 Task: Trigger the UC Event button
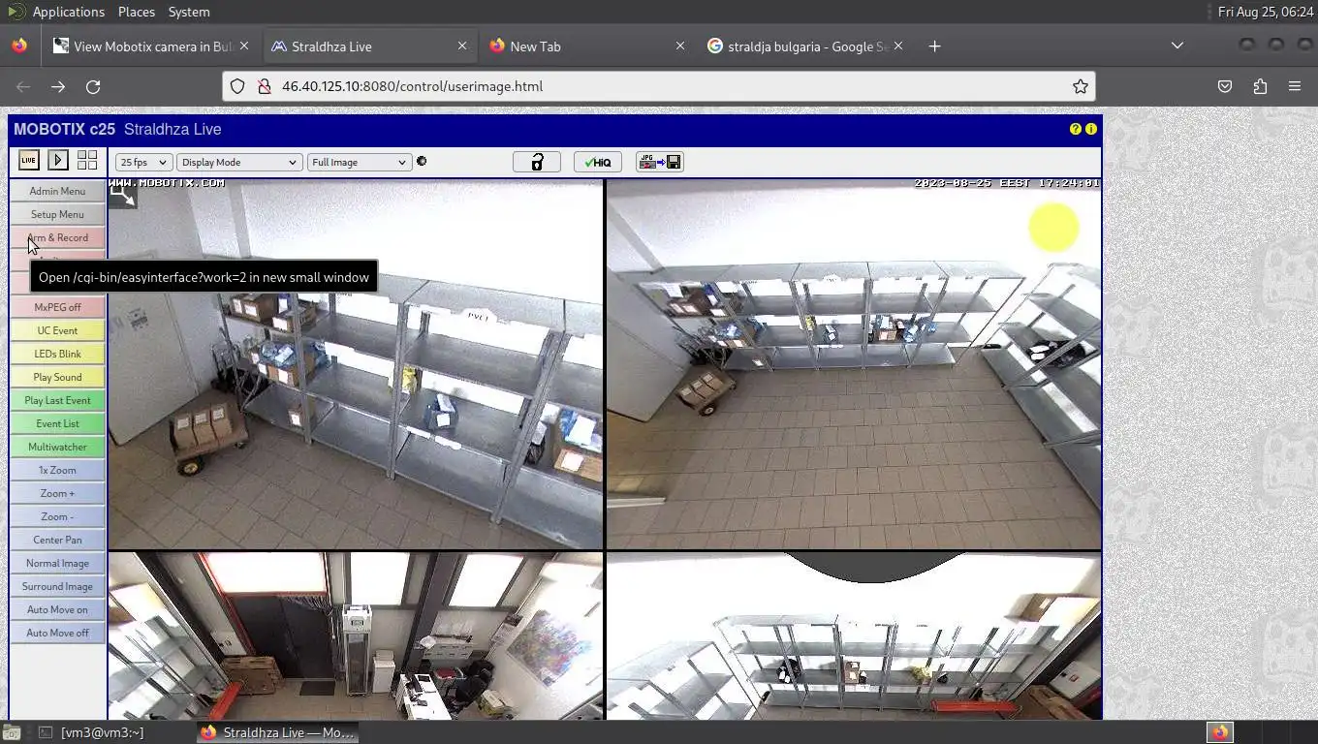pos(57,330)
